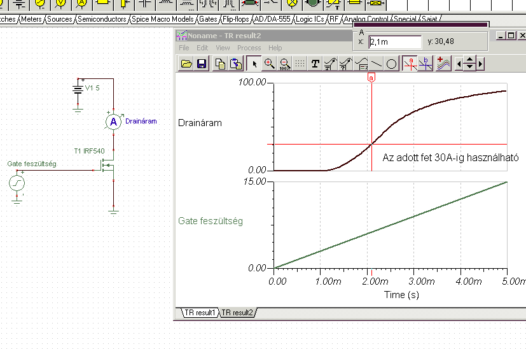Maximize the TR result2 diagram window
This screenshot has height=349, width=526.
[x=511, y=35]
